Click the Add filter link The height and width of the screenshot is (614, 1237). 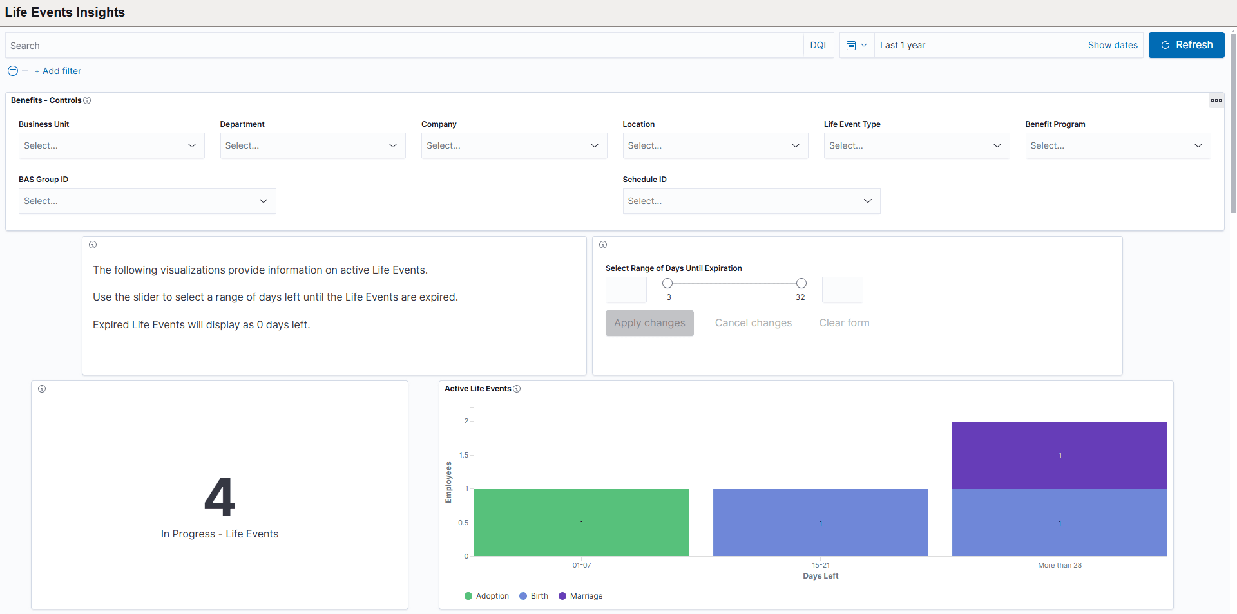[58, 71]
